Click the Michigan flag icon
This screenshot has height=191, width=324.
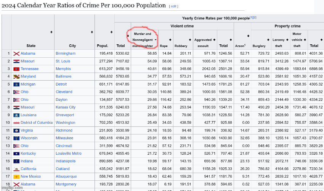pyautogui.click(x=16, y=84)
